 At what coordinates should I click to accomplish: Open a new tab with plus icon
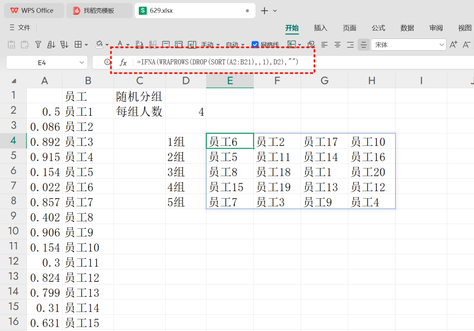pos(264,11)
